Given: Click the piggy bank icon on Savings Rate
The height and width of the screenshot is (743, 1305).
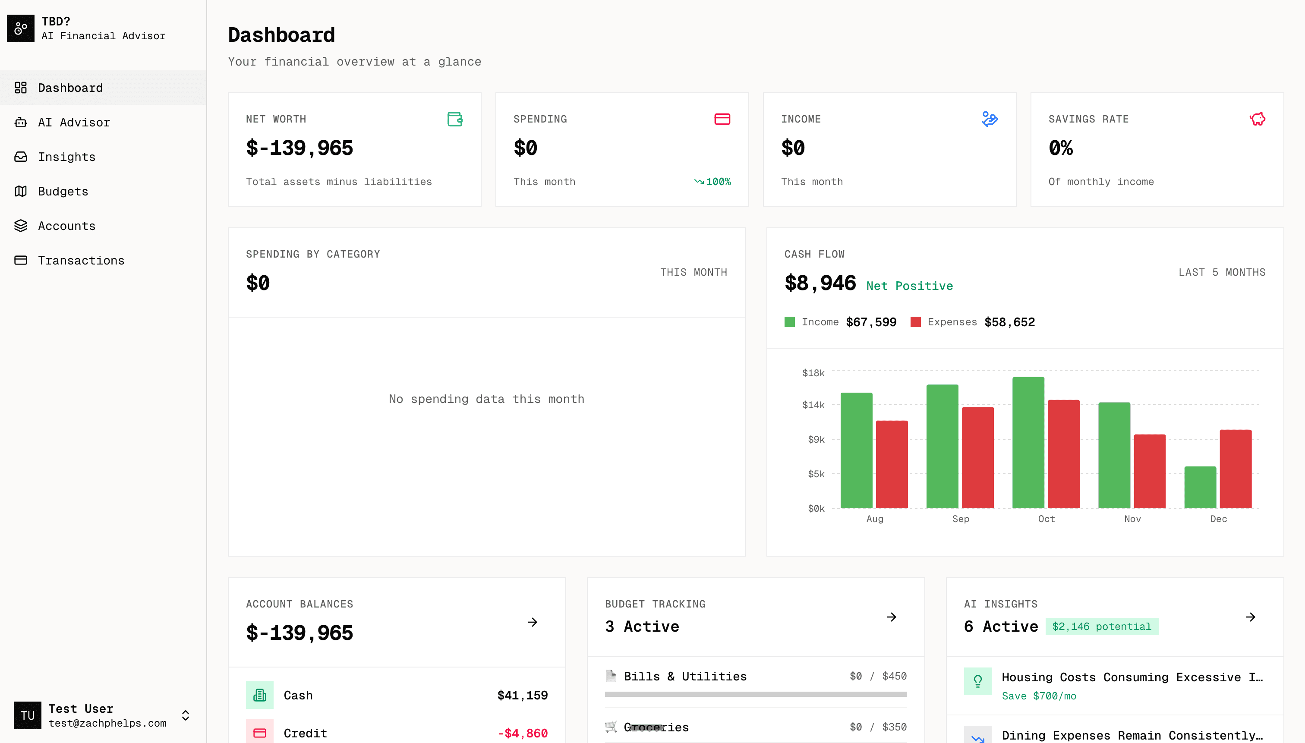Looking at the screenshot, I should click(x=1257, y=119).
